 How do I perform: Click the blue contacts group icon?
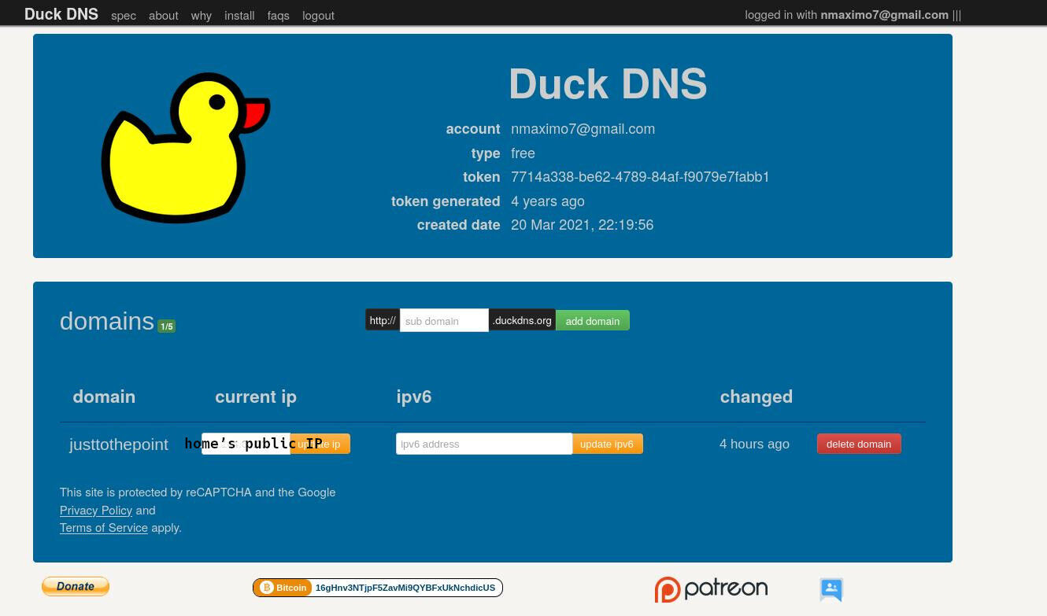[x=831, y=589]
